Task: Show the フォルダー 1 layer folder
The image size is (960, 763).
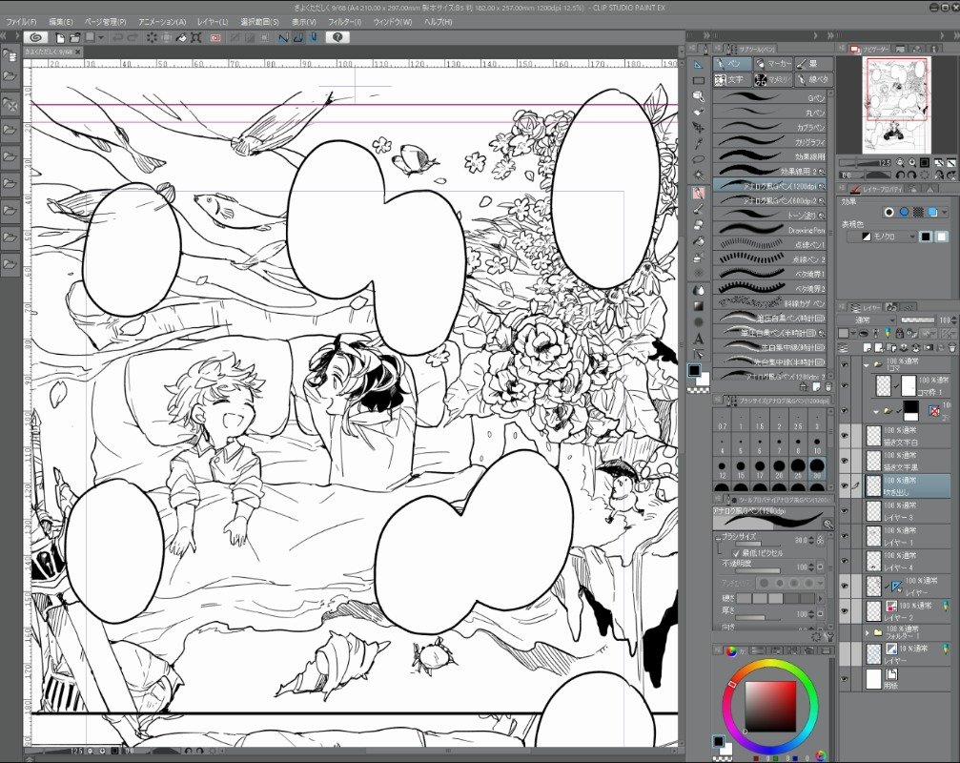Action: tap(845, 632)
